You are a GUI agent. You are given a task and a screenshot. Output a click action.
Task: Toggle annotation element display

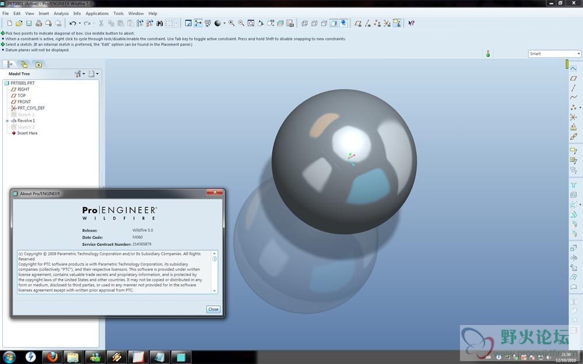tap(396, 23)
